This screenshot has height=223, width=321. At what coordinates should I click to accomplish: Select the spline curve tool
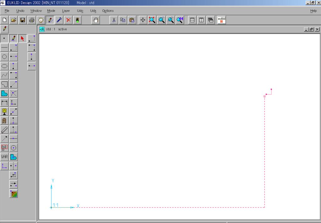4,75
